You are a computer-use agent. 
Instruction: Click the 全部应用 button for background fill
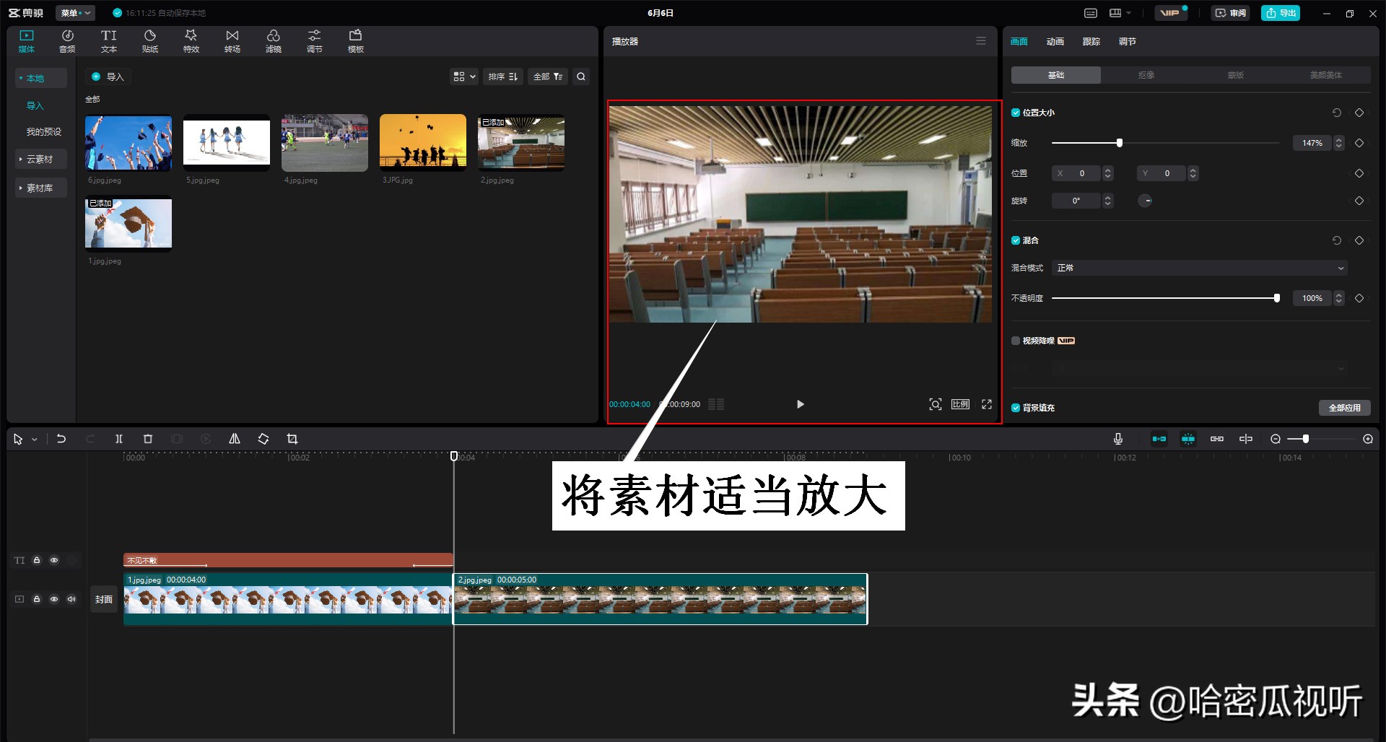point(1345,407)
